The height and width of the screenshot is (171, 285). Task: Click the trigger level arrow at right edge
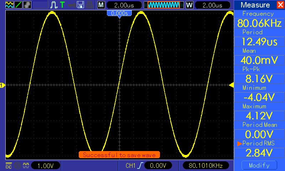231,85
